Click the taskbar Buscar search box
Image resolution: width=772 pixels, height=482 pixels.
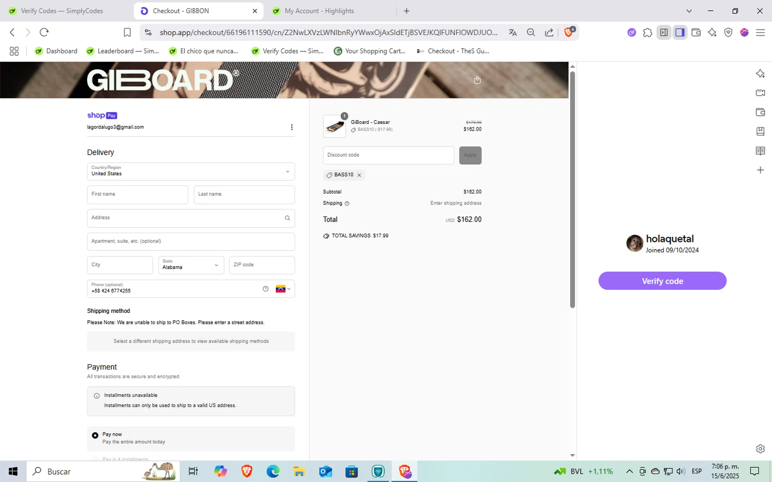pyautogui.click(x=103, y=471)
